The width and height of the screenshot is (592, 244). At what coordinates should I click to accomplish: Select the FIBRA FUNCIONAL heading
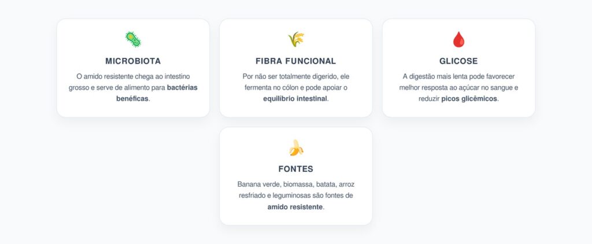point(295,61)
